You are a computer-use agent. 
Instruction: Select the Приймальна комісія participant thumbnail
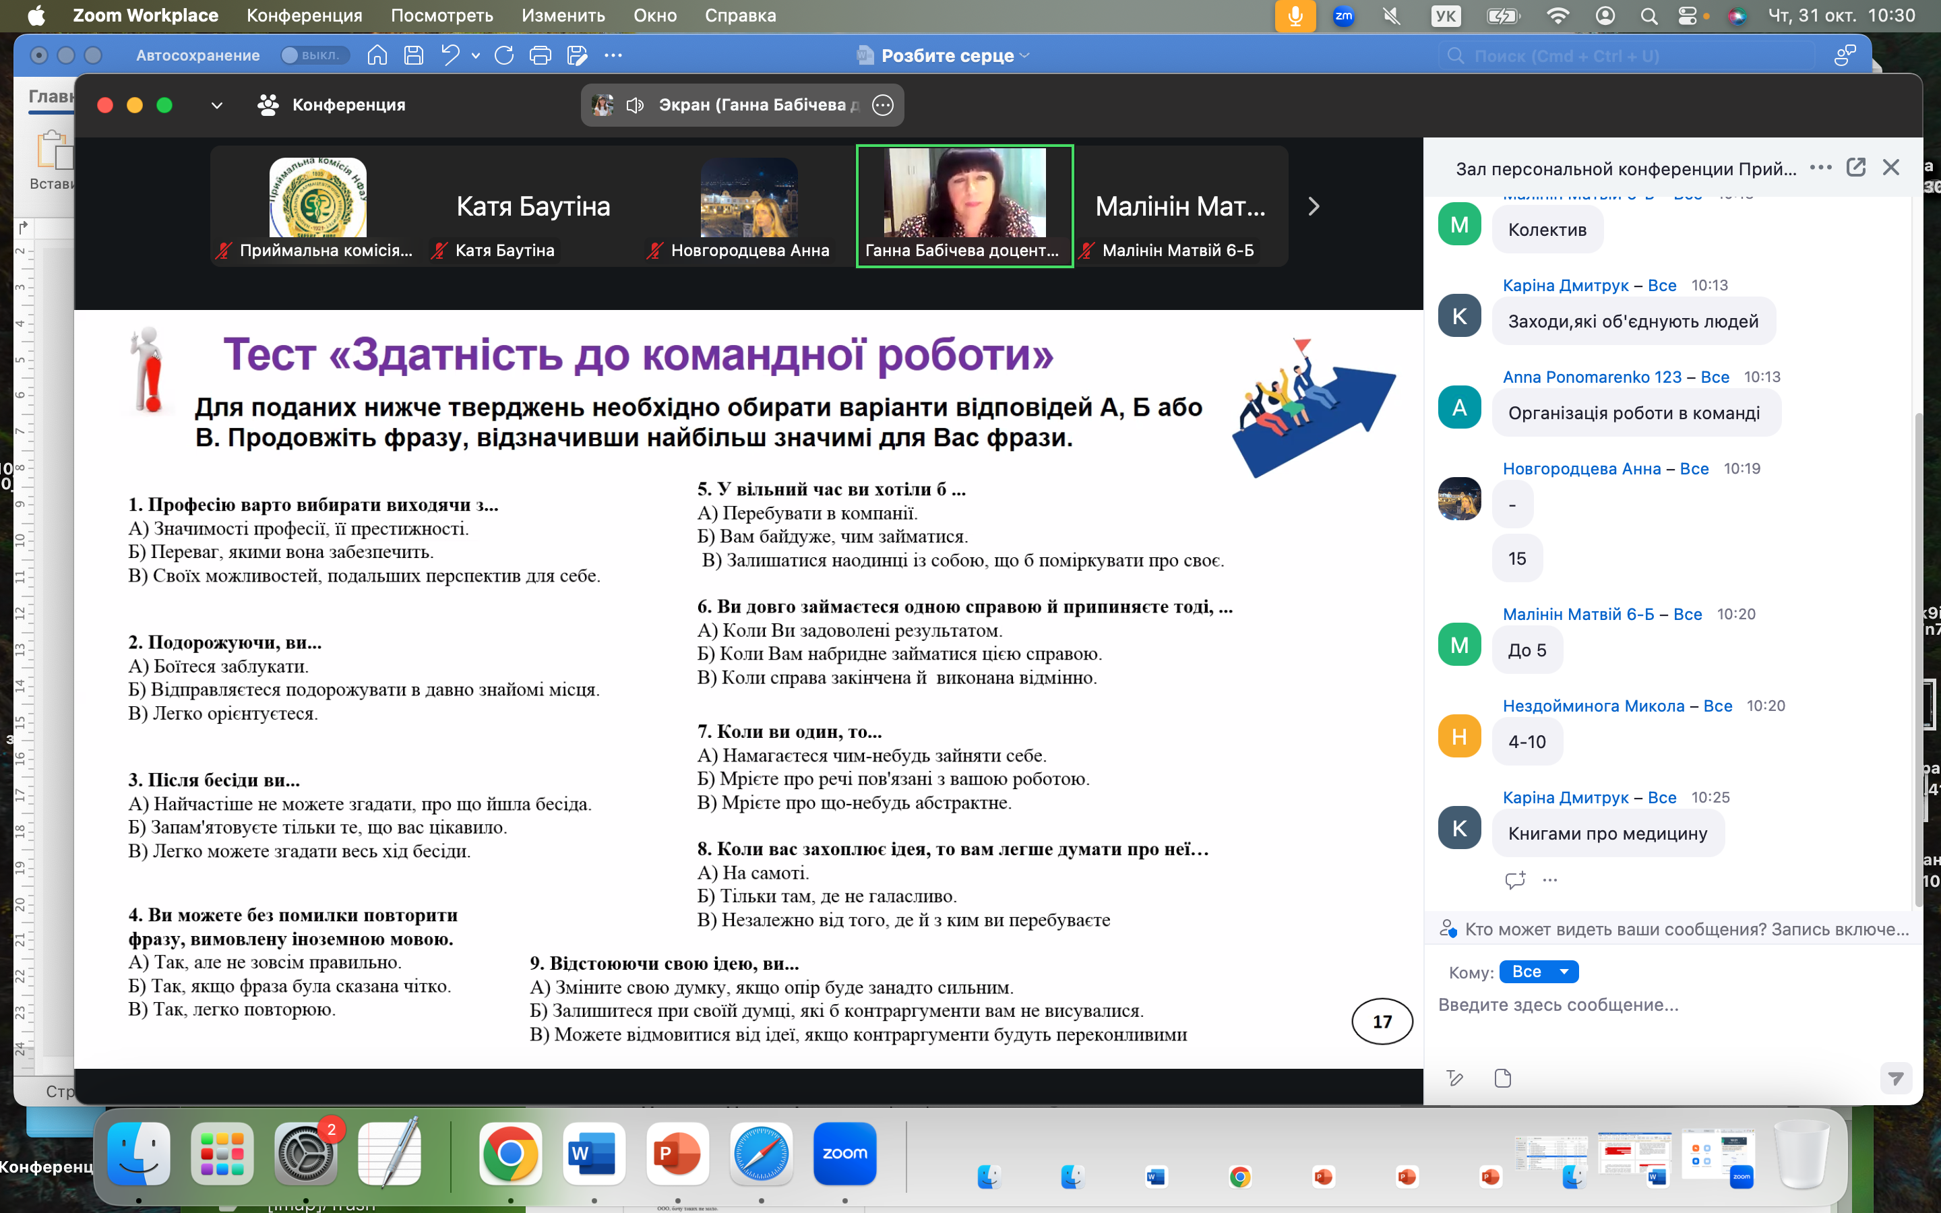(317, 206)
